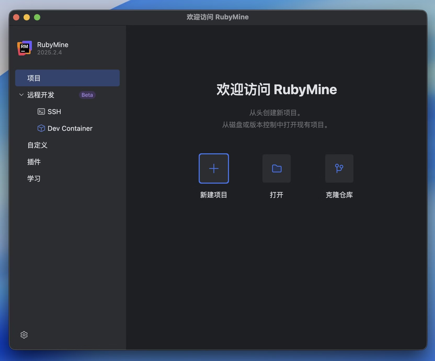This screenshot has width=435, height=361.
Task: Select the Clone Repository branch icon
Action: [x=339, y=168]
